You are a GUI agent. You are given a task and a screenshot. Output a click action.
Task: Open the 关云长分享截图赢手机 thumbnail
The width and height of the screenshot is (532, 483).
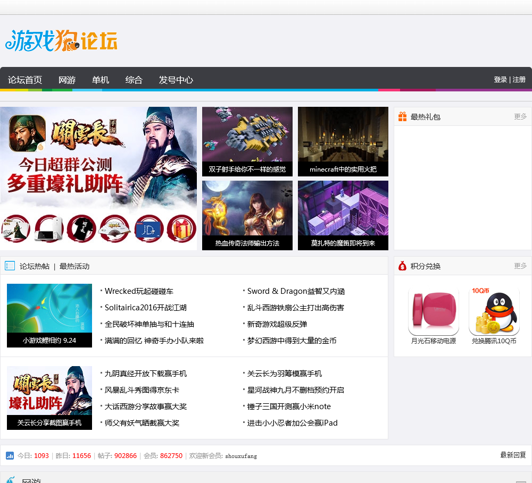49,398
